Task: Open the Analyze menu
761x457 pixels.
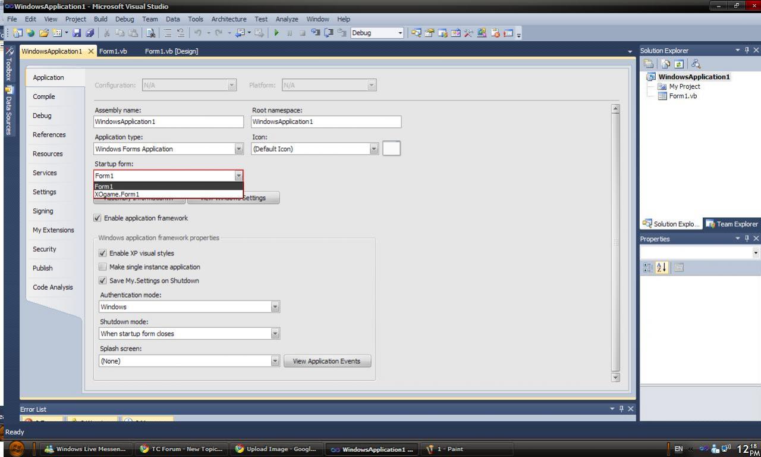Action: click(x=286, y=19)
